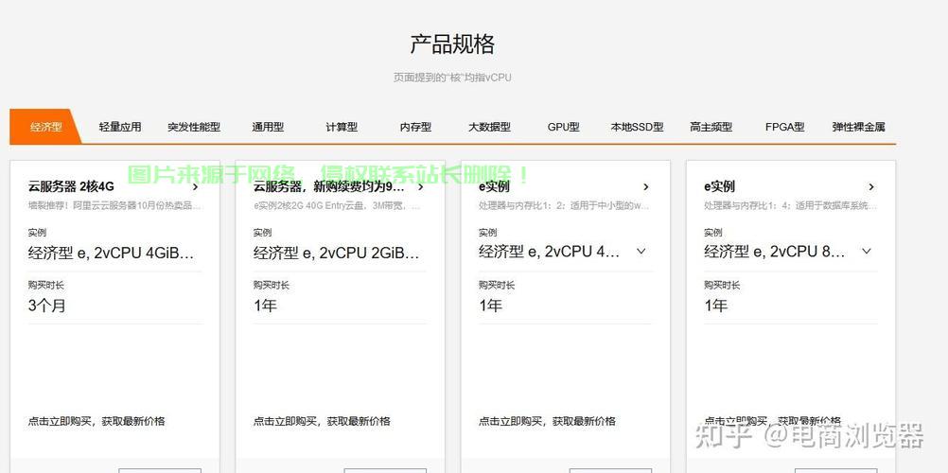Open arrow icon on 云服务器 新购续费 card

[x=421, y=187]
